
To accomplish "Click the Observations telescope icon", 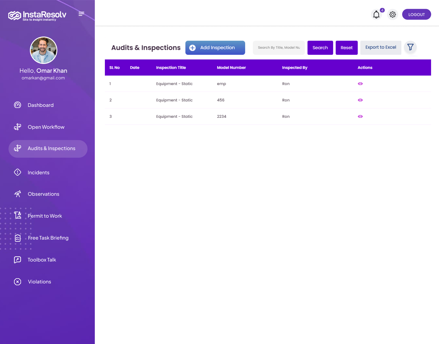I will (x=18, y=194).
